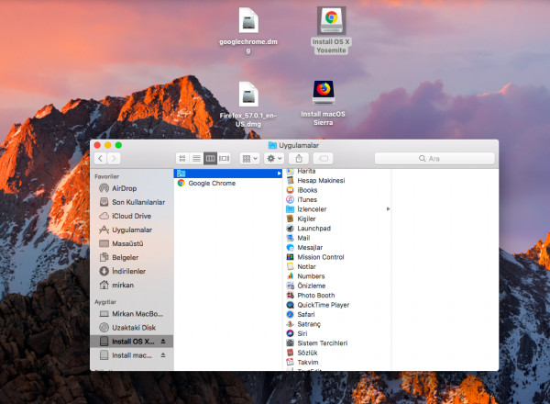Zoom the Uygulamalar Finder window
The width and height of the screenshot is (550, 404).
click(118, 145)
